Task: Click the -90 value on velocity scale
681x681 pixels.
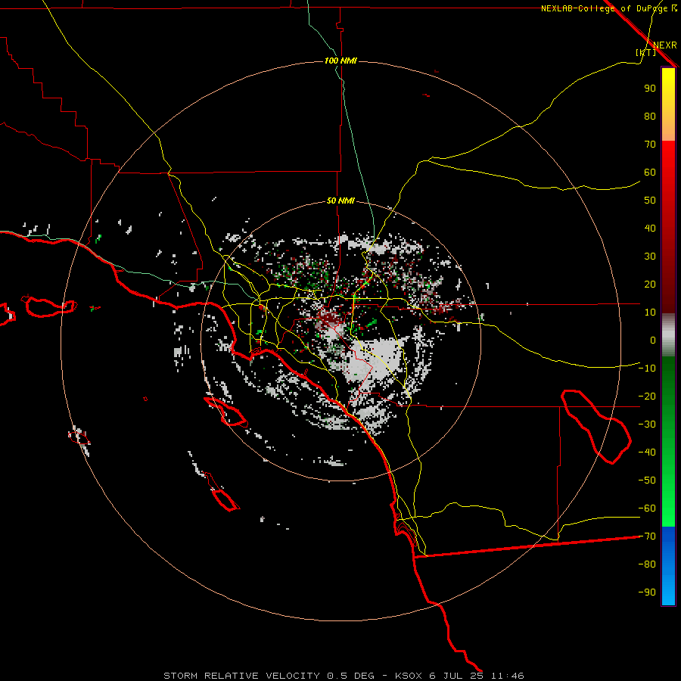Action: (x=647, y=592)
